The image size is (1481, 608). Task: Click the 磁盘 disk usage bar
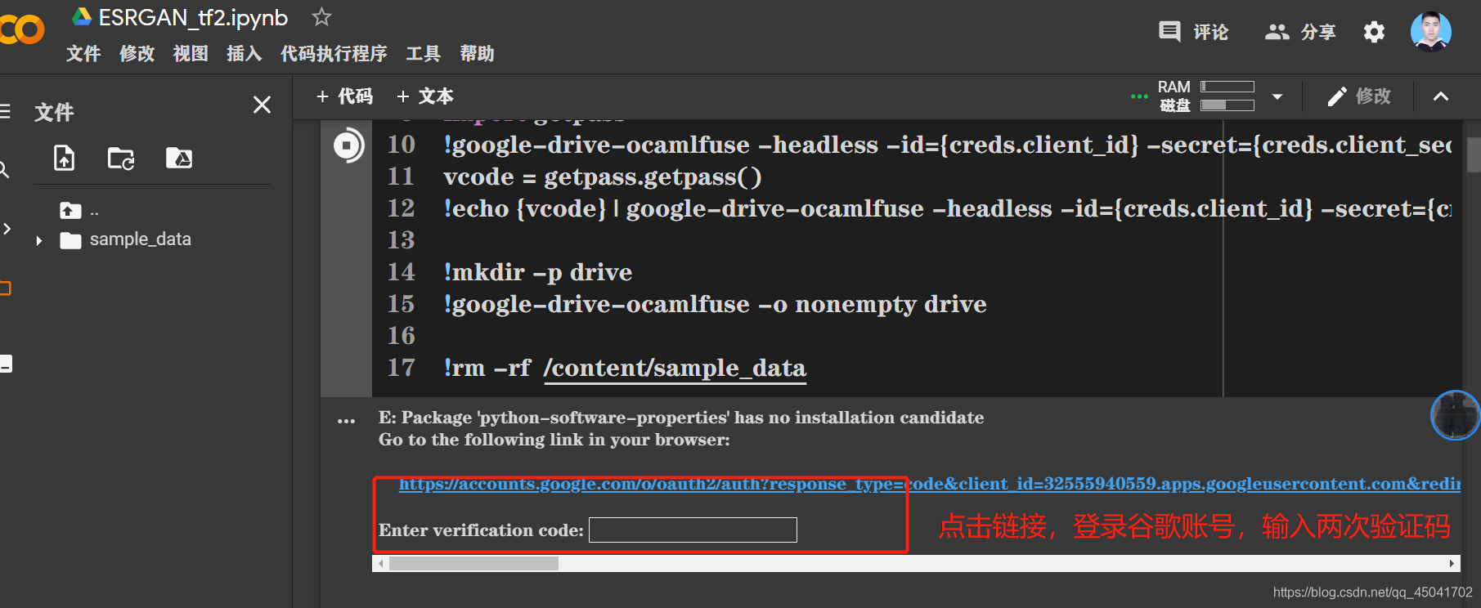(x=1227, y=105)
